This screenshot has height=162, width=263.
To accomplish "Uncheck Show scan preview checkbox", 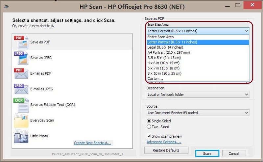I will coord(149,136).
